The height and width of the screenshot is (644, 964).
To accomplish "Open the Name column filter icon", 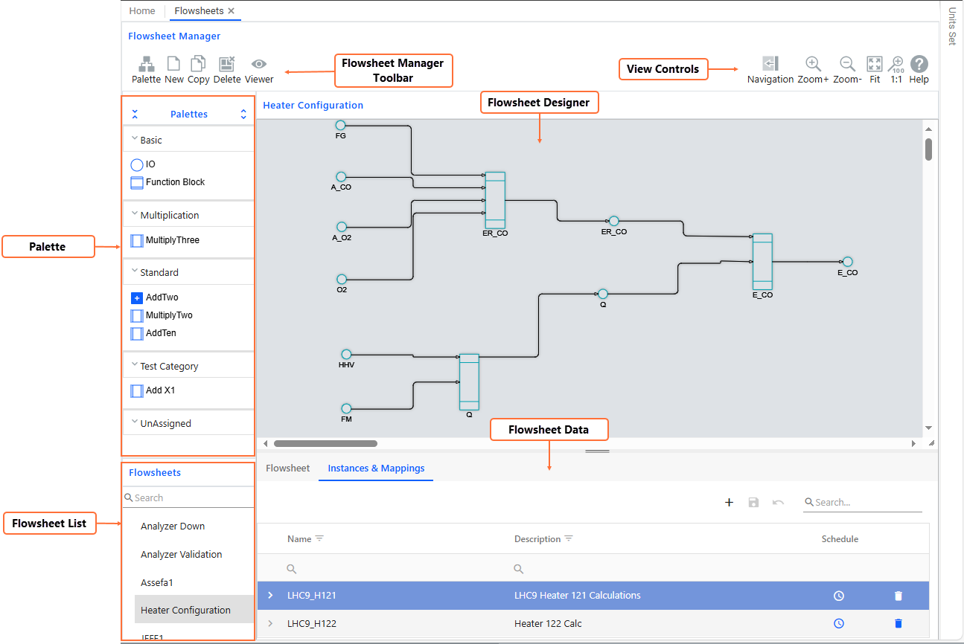I will [319, 538].
